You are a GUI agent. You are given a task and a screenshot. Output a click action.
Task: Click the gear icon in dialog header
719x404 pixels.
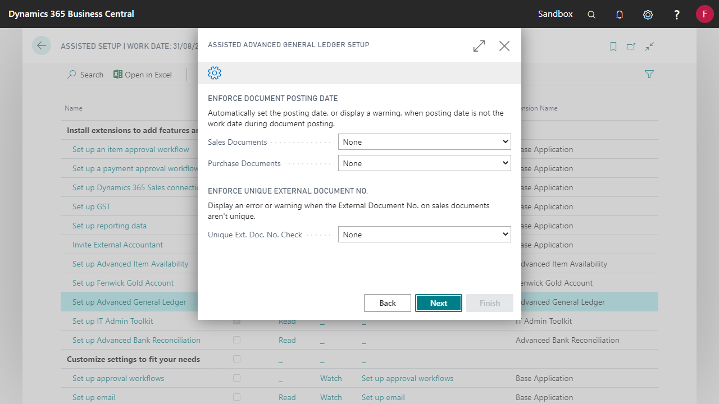click(215, 73)
